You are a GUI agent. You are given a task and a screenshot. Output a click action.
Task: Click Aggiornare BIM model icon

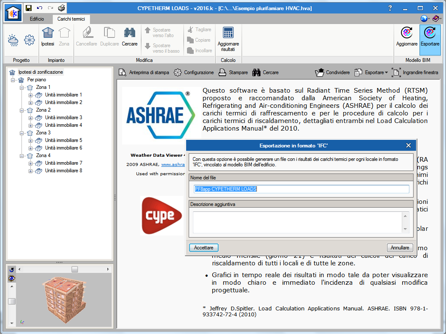pyautogui.click(x=407, y=37)
